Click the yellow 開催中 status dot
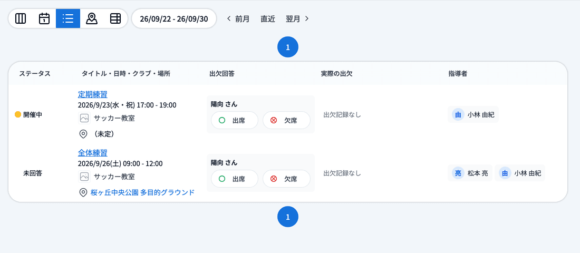The width and height of the screenshot is (580, 253). 18,115
